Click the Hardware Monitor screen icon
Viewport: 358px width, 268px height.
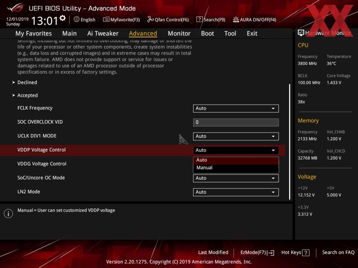click(301, 33)
